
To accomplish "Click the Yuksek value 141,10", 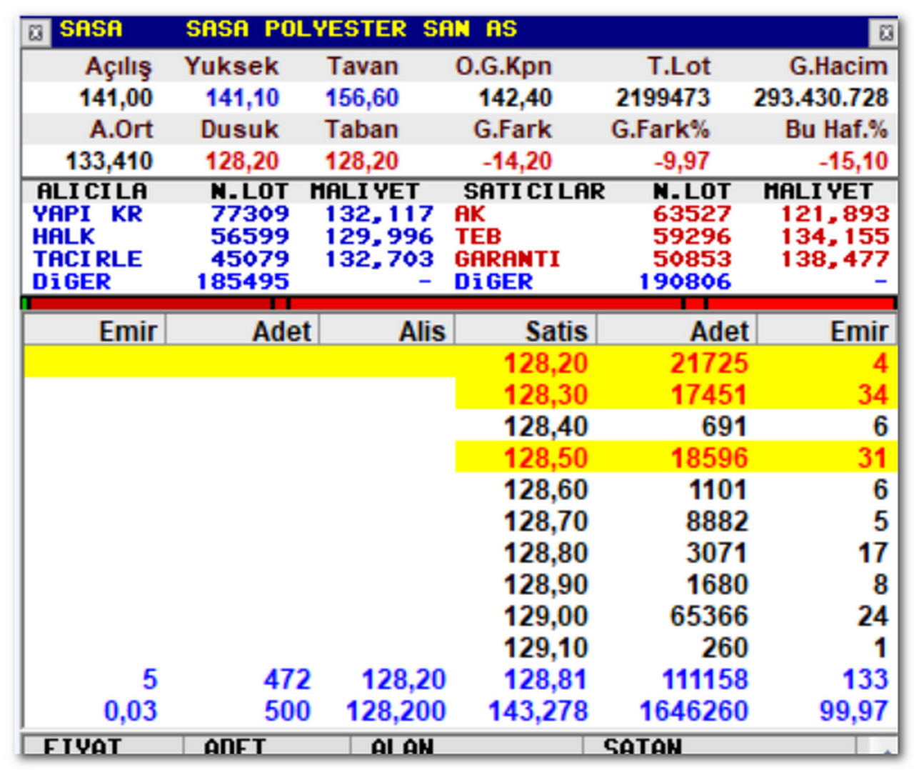I will pyautogui.click(x=243, y=98).
